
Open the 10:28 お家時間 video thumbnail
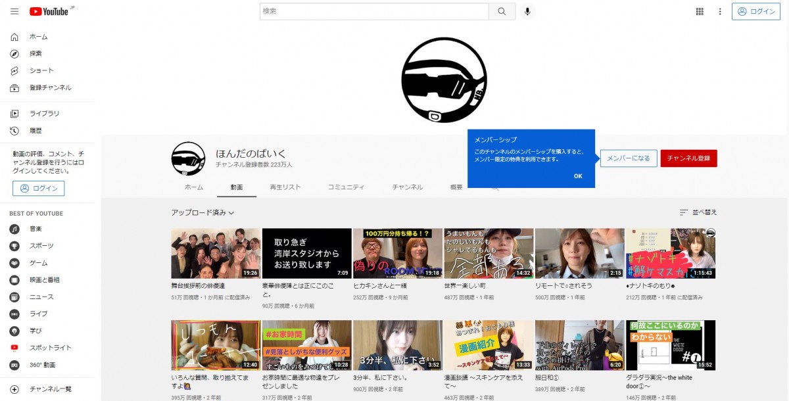tap(306, 345)
